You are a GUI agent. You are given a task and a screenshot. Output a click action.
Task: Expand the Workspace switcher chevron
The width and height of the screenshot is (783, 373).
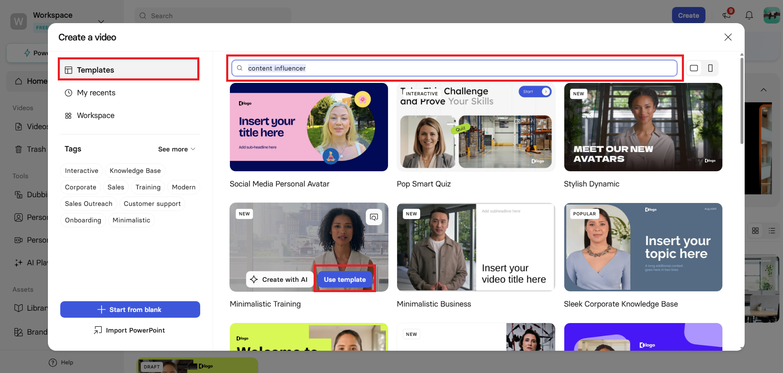point(101,21)
